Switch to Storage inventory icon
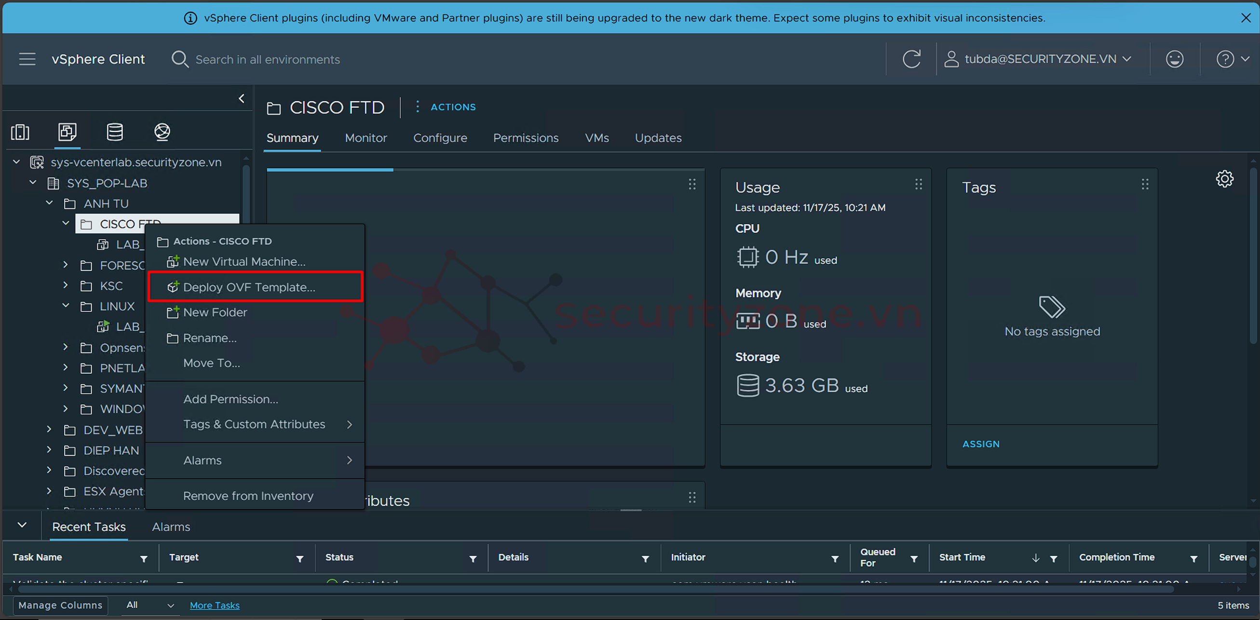The image size is (1260, 620). (115, 132)
